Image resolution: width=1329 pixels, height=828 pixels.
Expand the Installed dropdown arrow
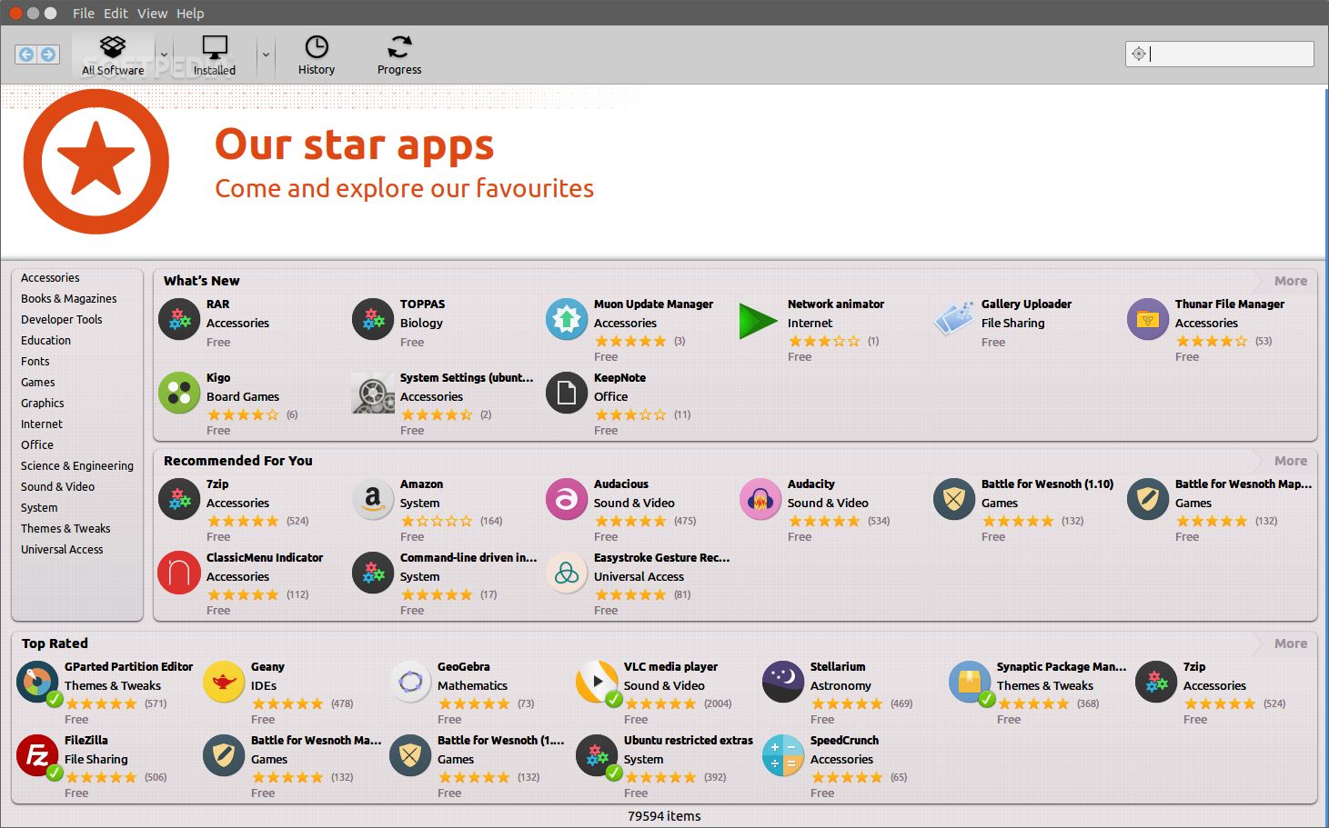pos(266,55)
